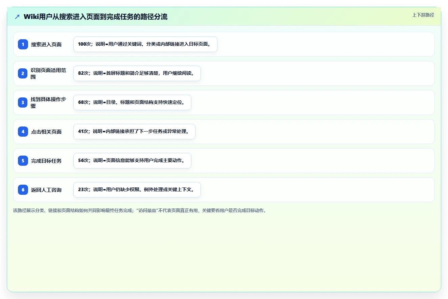Viewport: 448px width, 299px height.
Task: Click the footnote starting 该路径展示分类
Action: click(140, 210)
